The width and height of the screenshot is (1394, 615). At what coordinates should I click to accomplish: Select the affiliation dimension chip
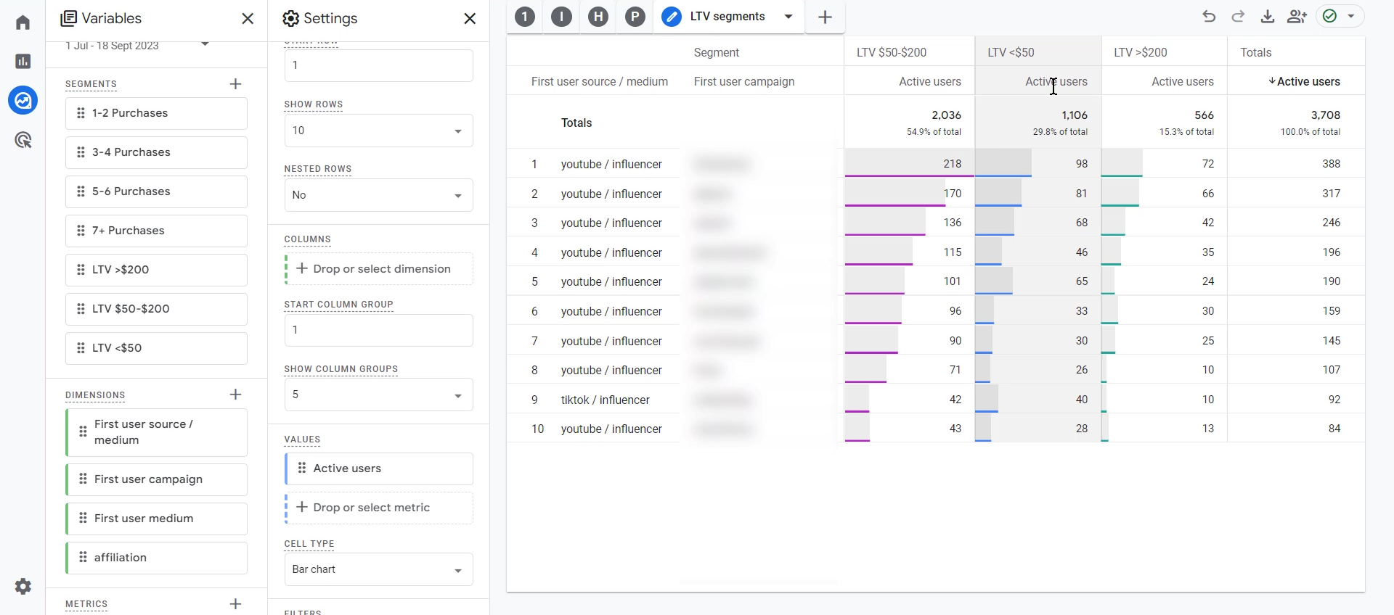point(156,558)
